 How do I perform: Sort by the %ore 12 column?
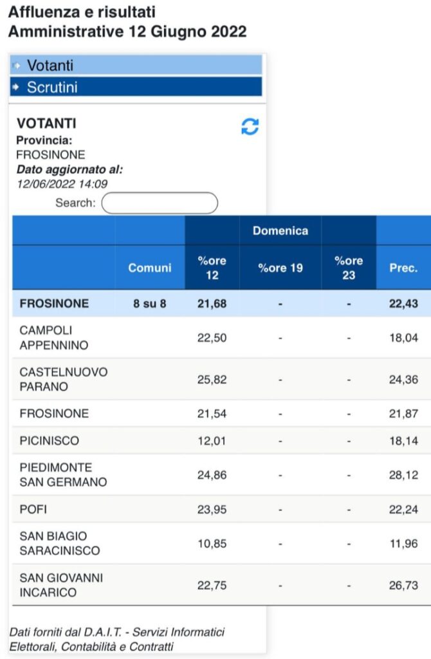[212, 268]
